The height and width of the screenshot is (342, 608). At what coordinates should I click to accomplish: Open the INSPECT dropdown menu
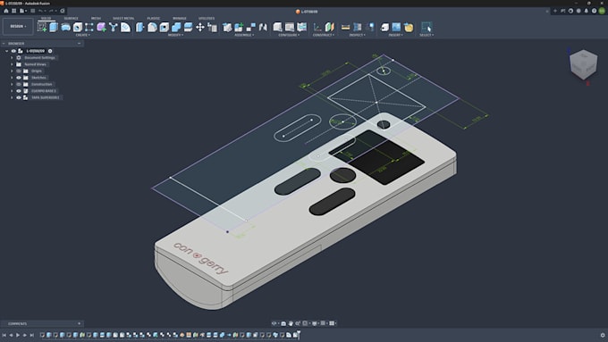click(357, 35)
